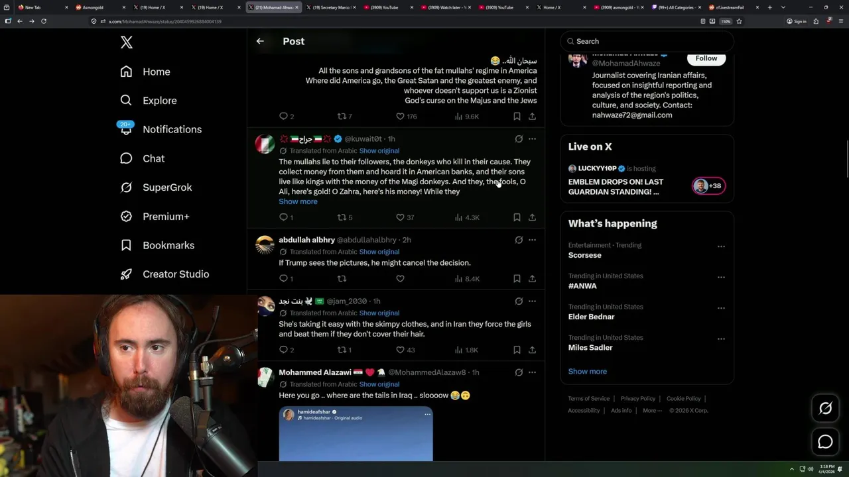Reply to abdullah albhry's post
The image size is (849, 477).
pyautogui.click(x=286, y=279)
